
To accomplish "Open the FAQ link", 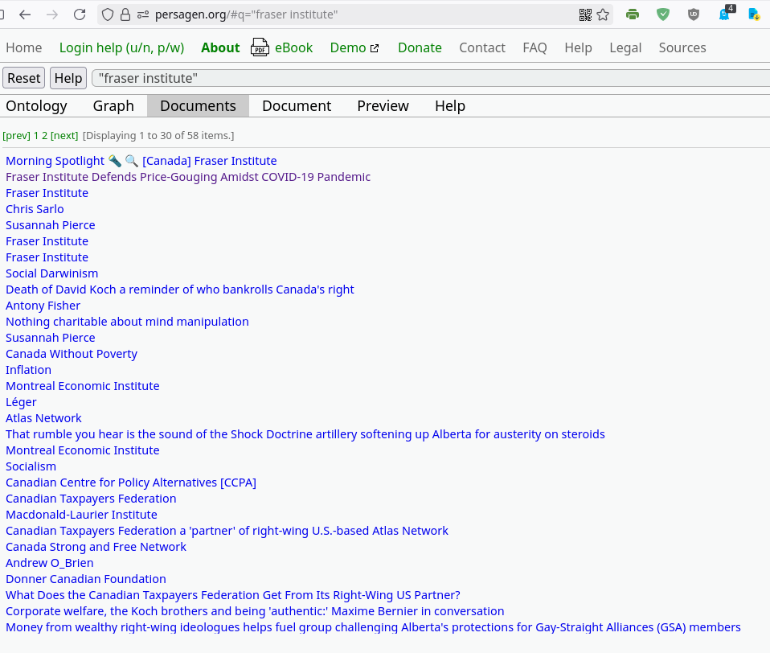I will point(534,47).
